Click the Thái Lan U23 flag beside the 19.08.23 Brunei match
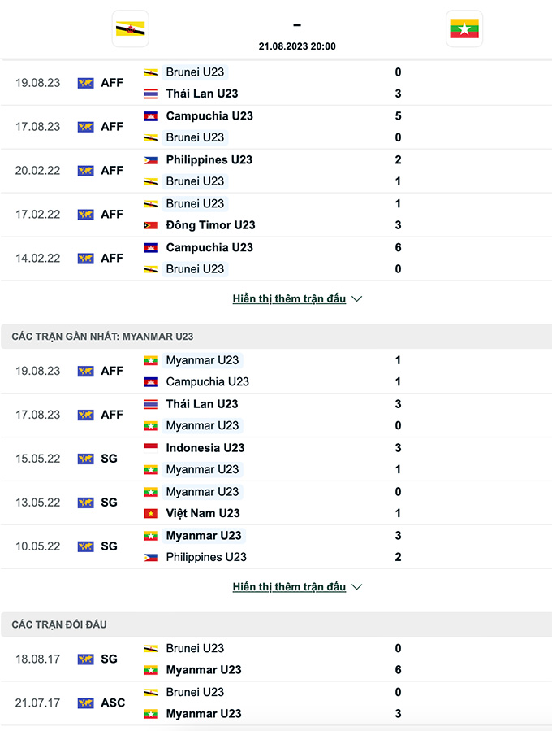The image size is (552, 731). 151,94
